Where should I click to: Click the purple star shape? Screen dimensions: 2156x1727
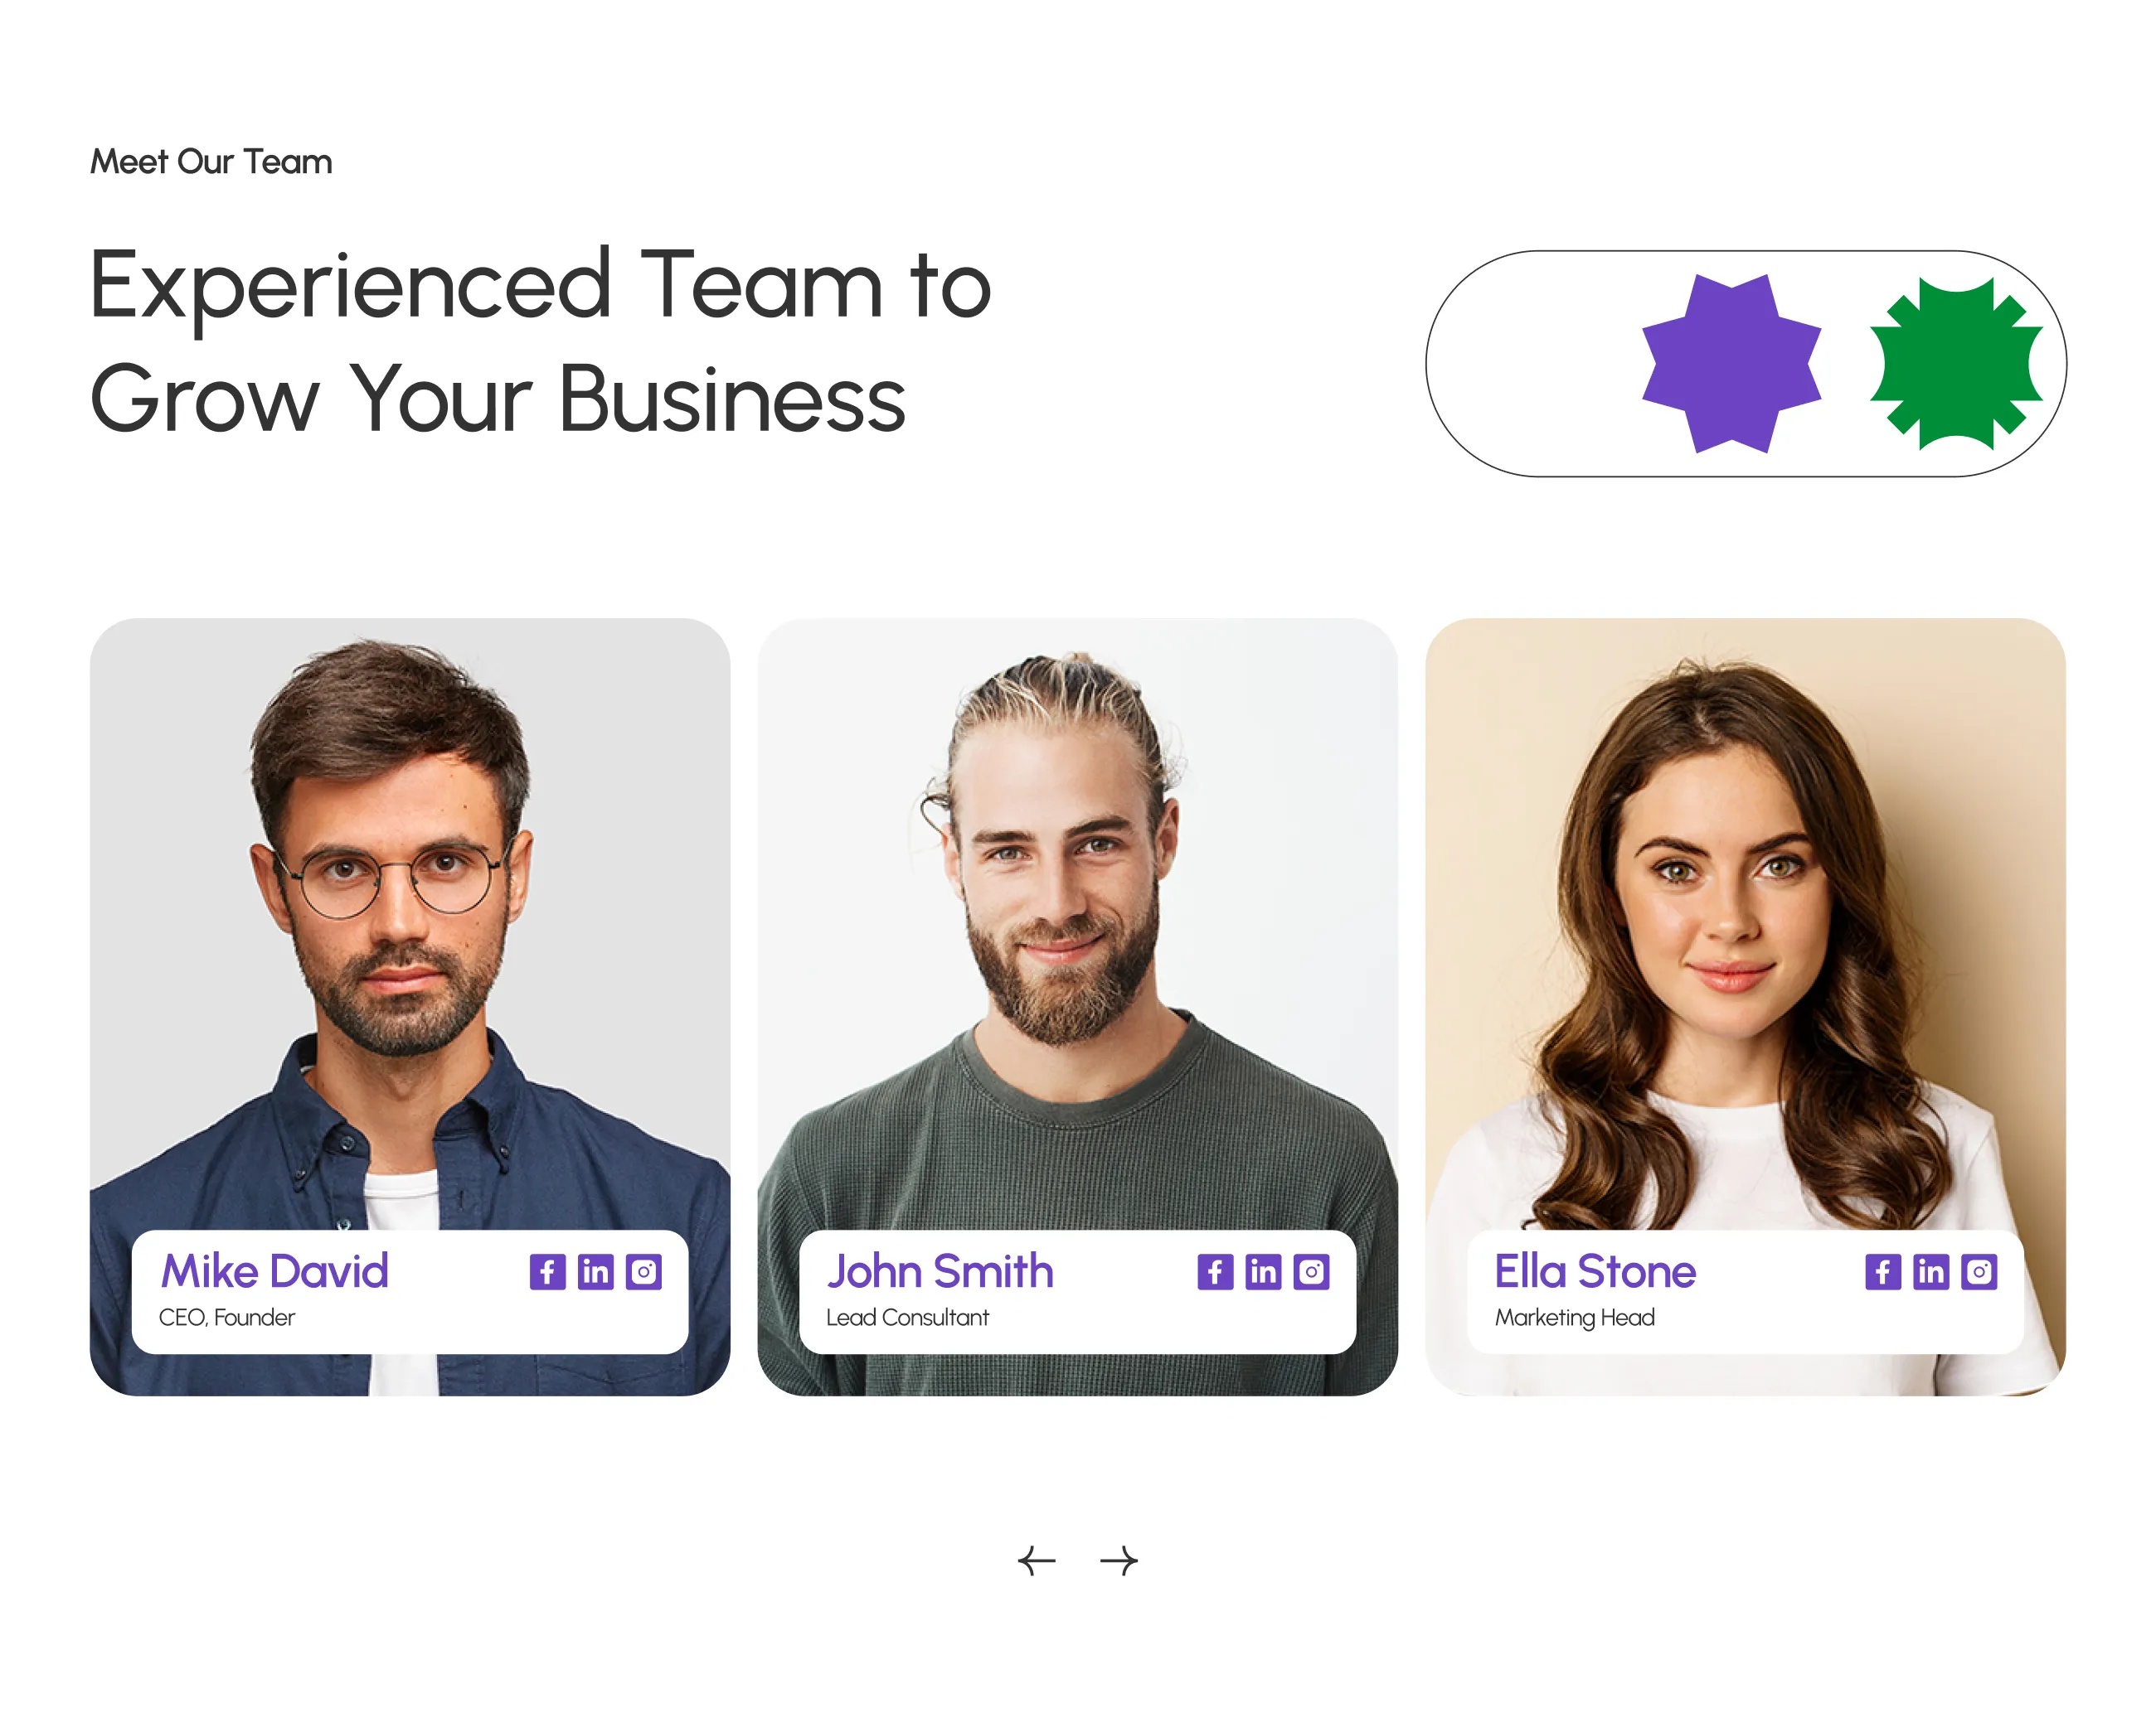click(x=1731, y=364)
